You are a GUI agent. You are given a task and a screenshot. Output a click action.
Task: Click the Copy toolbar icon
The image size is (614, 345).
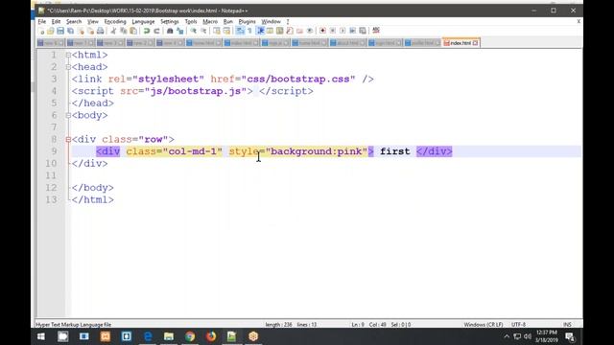[124, 31]
